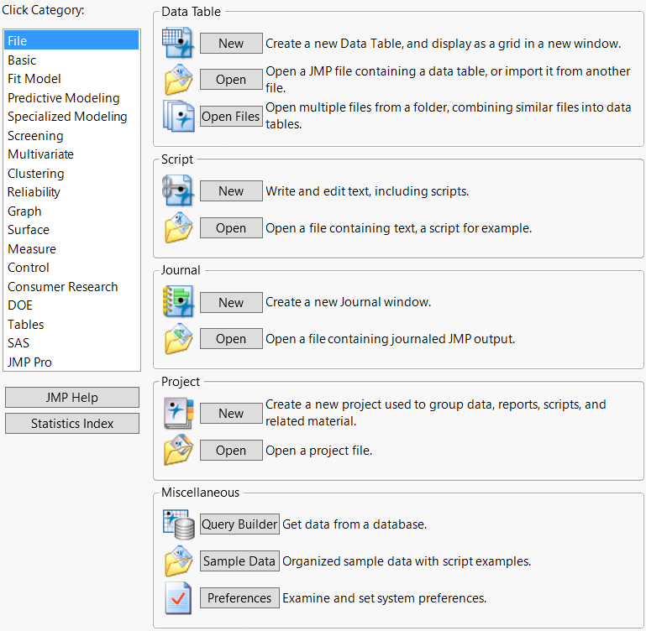Image resolution: width=646 pixels, height=631 pixels.
Task: Click text 'Get data from a database.'
Action: [355, 524]
